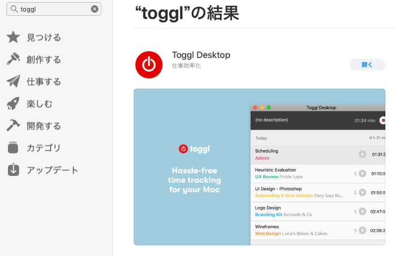Click the red close dot in preview window
The height and width of the screenshot is (256, 396).
tap(255, 108)
